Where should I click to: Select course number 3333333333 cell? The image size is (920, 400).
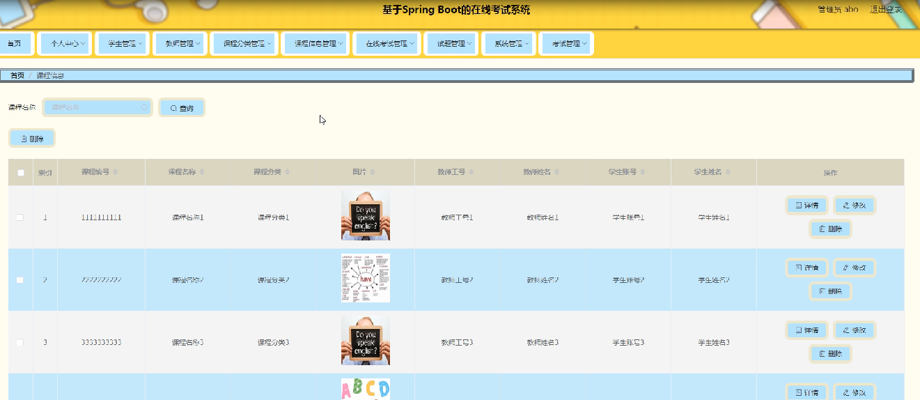101,342
